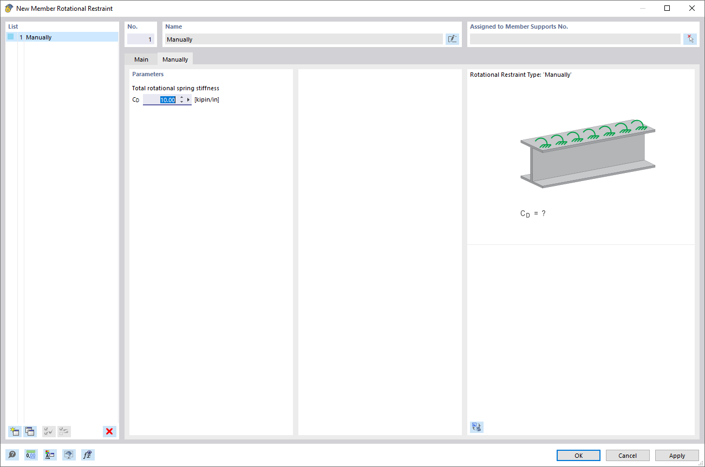The image size is (705, 467).
Task: Select member supports graphically with the pointer icon
Action: pos(690,38)
